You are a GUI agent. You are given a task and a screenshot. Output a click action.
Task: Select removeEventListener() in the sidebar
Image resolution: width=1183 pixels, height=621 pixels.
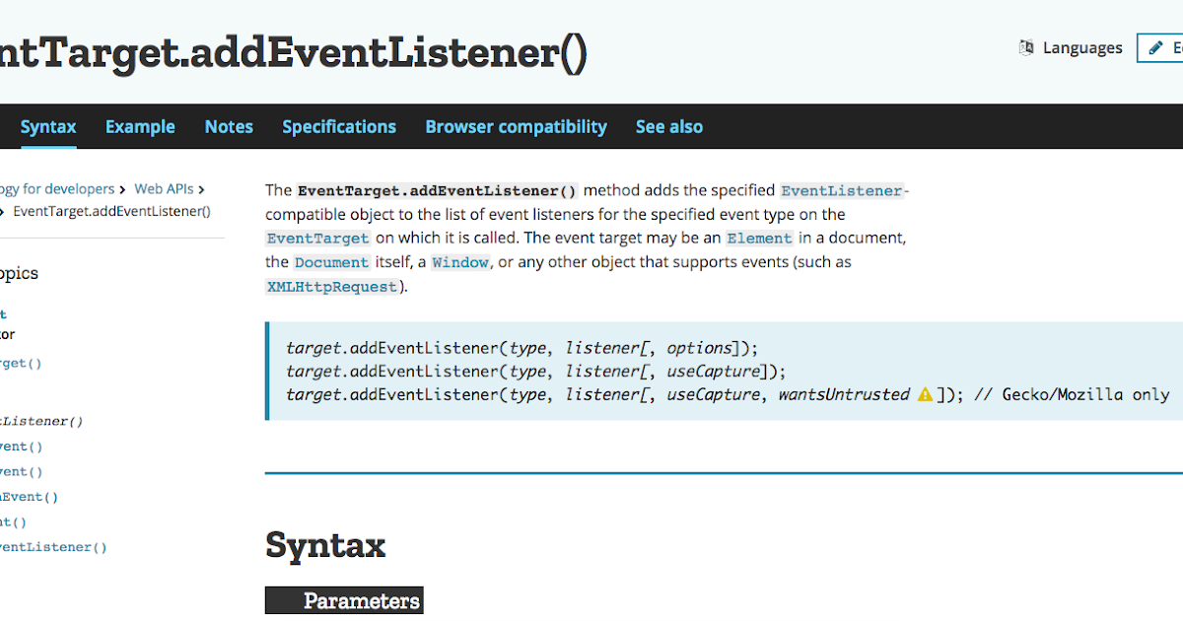tap(54, 546)
